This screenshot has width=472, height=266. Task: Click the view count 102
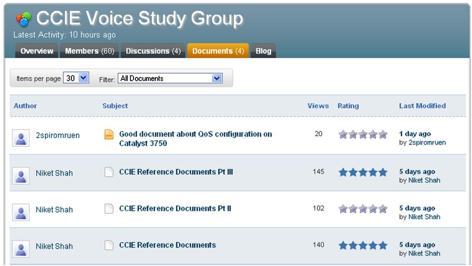319,208
